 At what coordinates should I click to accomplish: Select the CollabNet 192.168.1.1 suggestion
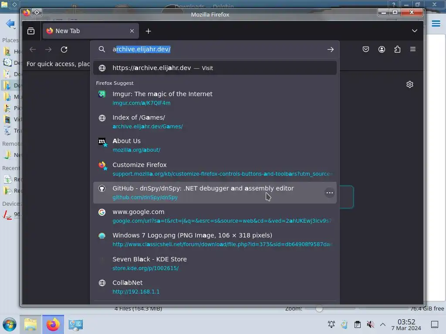click(215, 287)
